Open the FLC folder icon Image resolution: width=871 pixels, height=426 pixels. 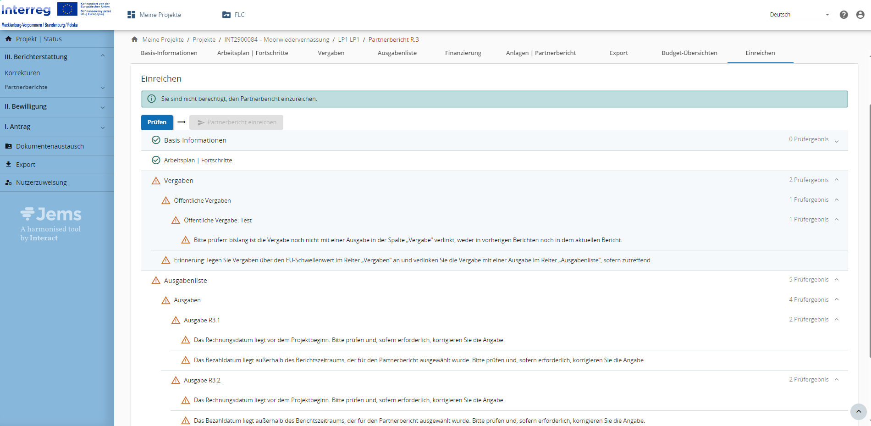coord(226,15)
